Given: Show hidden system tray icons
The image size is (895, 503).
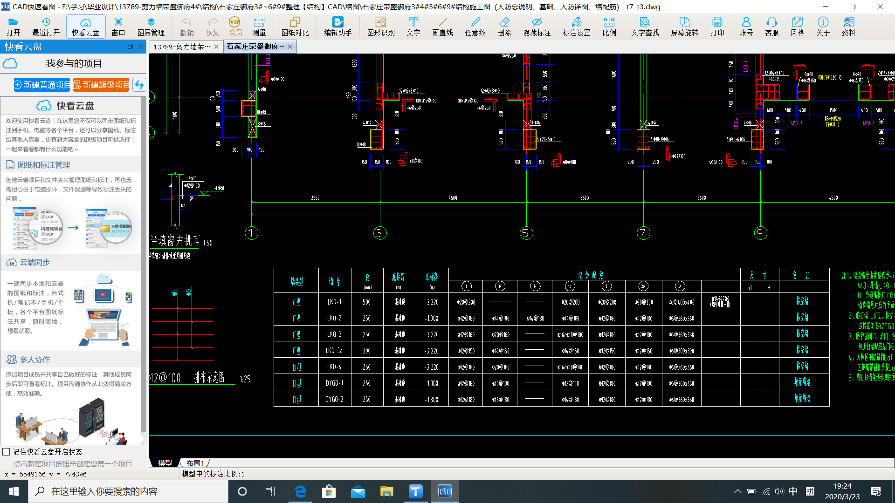Looking at the screenshot, I should coord(738,491).
